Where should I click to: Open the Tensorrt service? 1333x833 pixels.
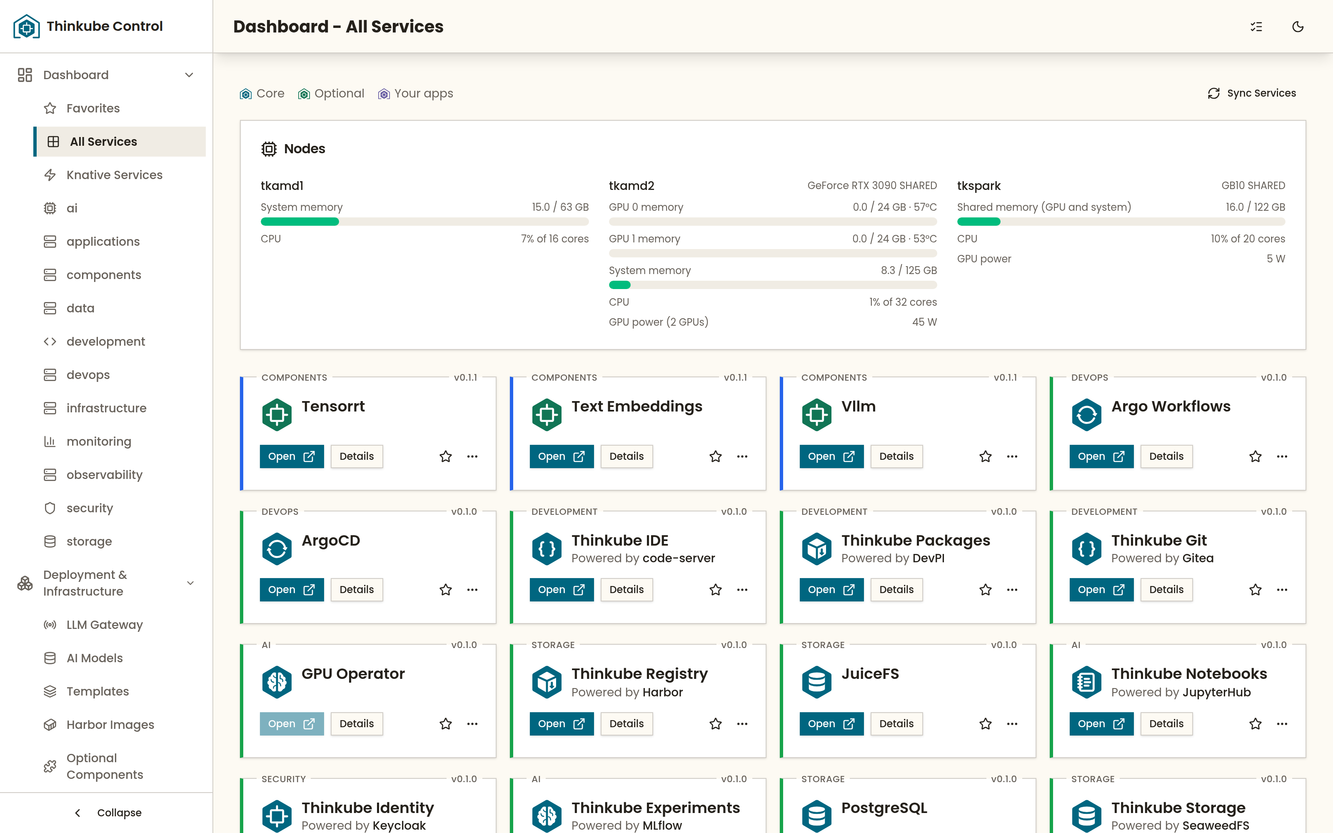point(292,456)
